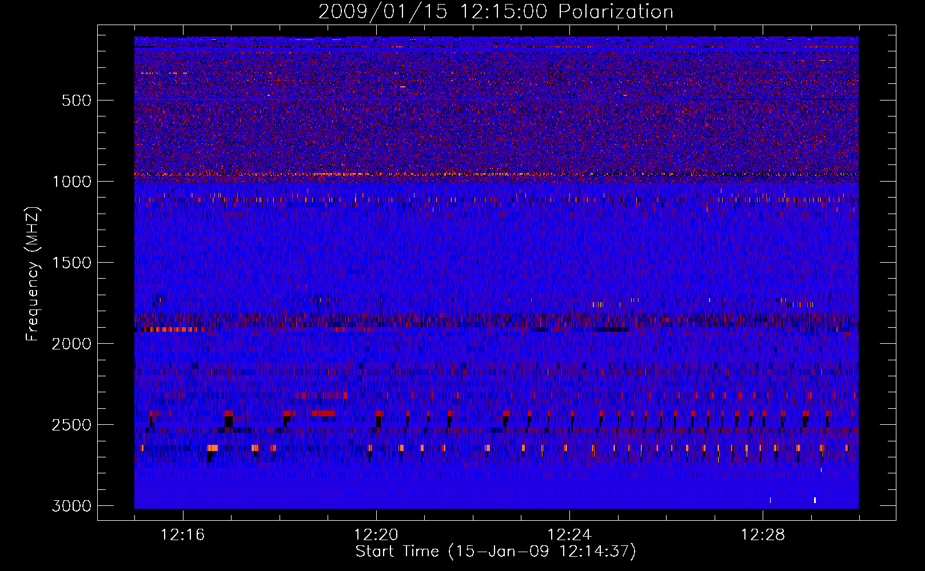Image resolution: width=925 pixels, height=571 pixels.
Task: Click the 12:16 time tick label
Action: [183, 535]
